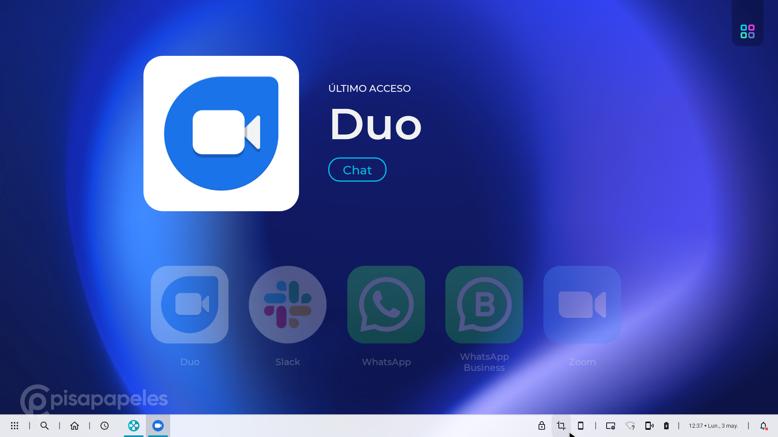Open recent apps clock icon
Image resolution: width=778 pixels, height=437 pixels.
click(x=105, y=426)
